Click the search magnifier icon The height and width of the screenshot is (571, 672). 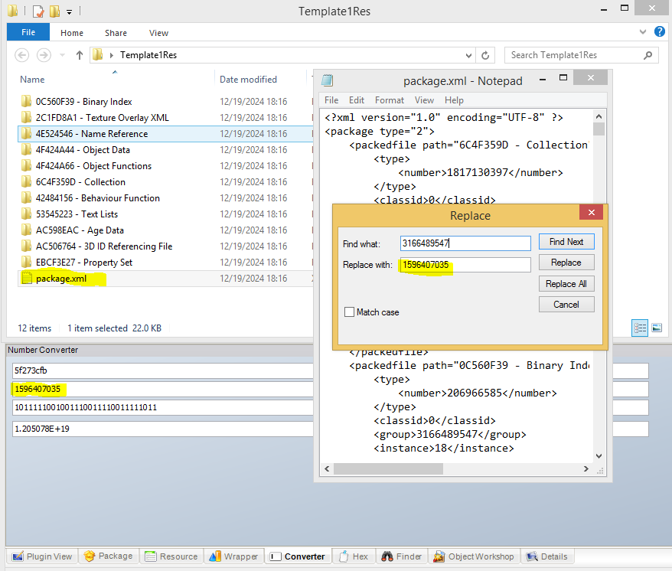click(648, 55)
